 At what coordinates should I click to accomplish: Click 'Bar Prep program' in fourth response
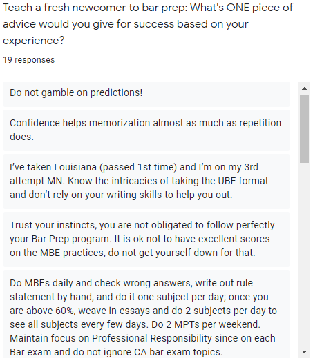point(71,239)
